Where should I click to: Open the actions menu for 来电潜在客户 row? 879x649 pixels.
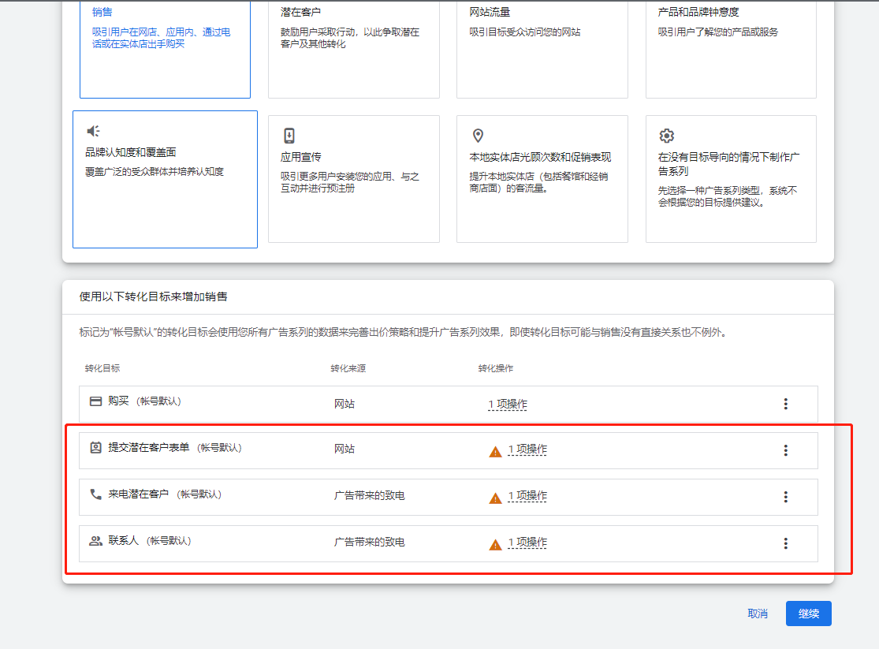coord(785,496)
